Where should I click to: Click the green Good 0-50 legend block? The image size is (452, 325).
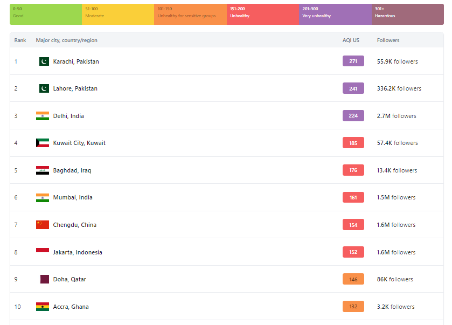[46, 14]
